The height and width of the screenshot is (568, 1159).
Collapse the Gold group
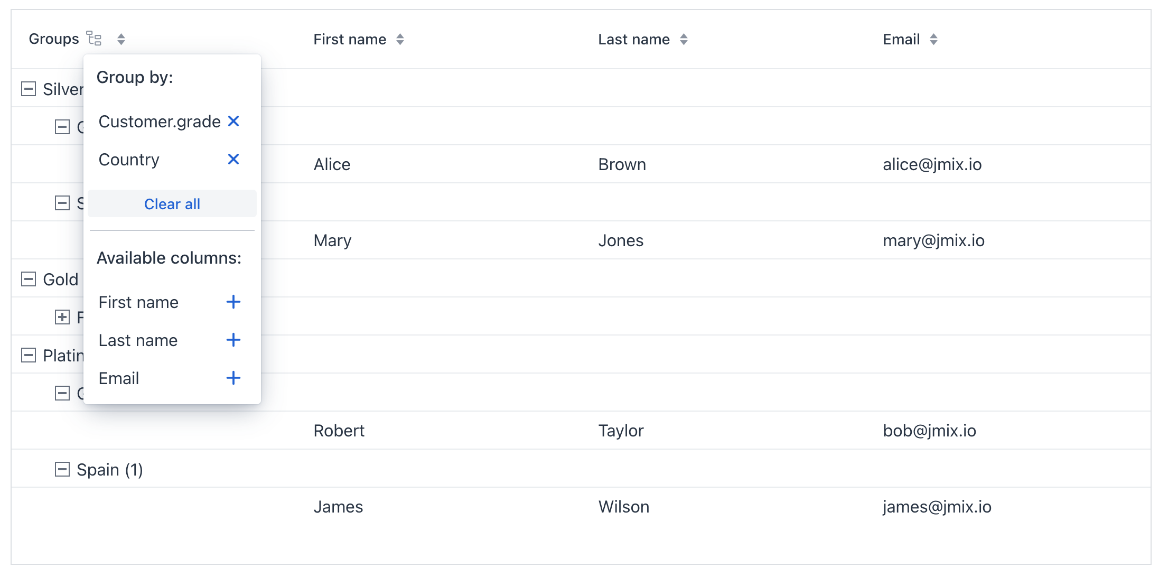[29, 279]
